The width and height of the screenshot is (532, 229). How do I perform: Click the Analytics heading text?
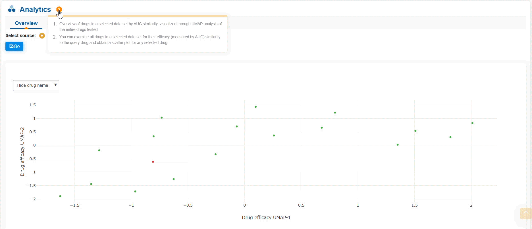pyautogui.click(x=35, y=9)
